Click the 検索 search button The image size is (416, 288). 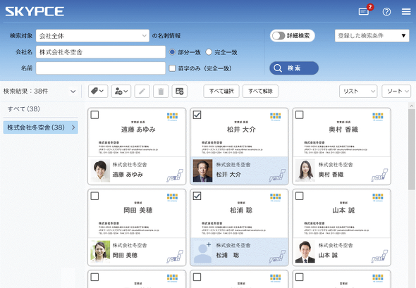coord(294,68)
